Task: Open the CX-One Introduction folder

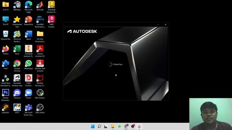Action: 40,36
